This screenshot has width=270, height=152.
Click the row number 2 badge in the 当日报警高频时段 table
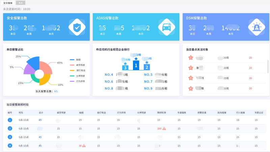point(10,128)
